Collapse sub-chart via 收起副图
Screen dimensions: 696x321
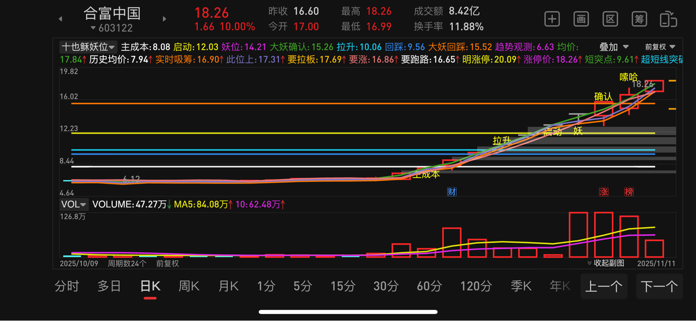[x=606, y=263]
